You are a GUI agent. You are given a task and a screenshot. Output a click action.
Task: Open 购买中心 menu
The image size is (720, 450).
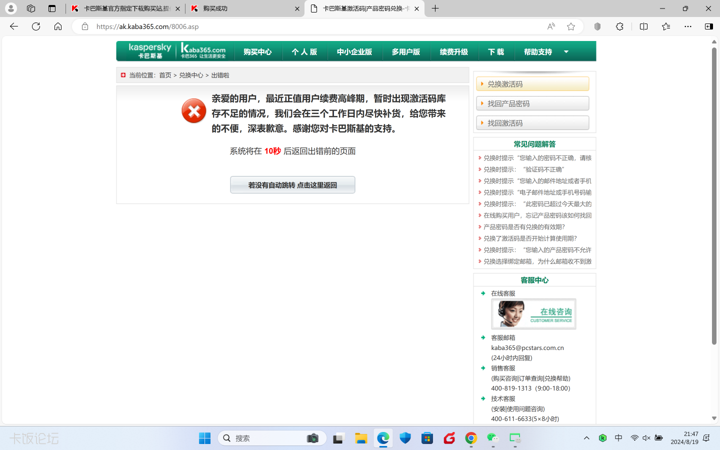[257, 52]
